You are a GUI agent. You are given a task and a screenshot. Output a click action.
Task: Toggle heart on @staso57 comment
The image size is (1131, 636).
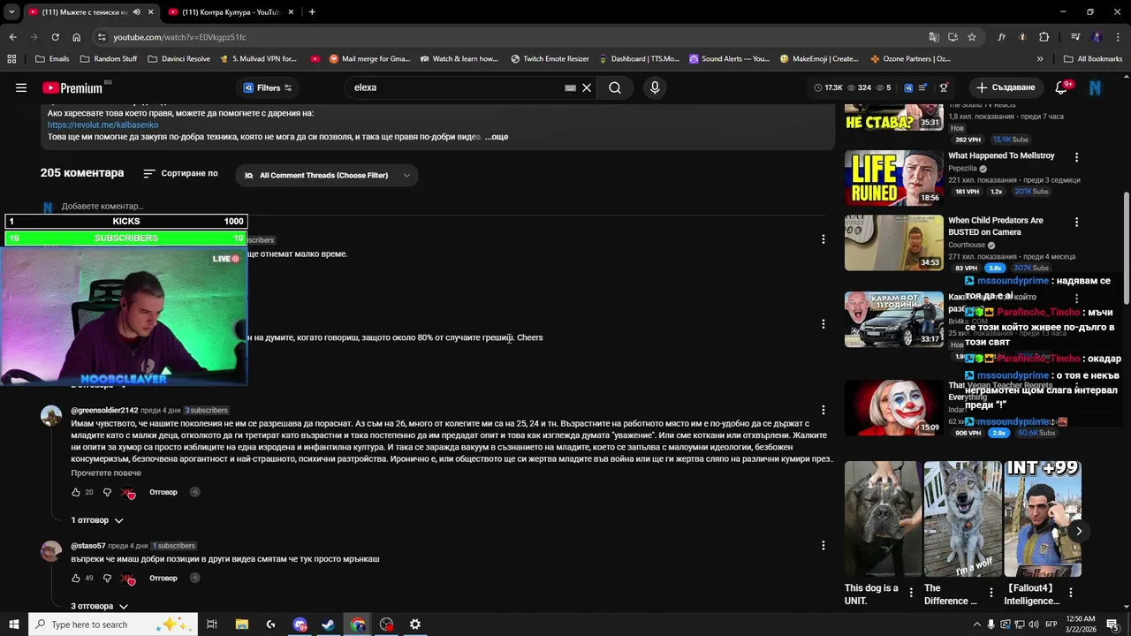[127, 579]
